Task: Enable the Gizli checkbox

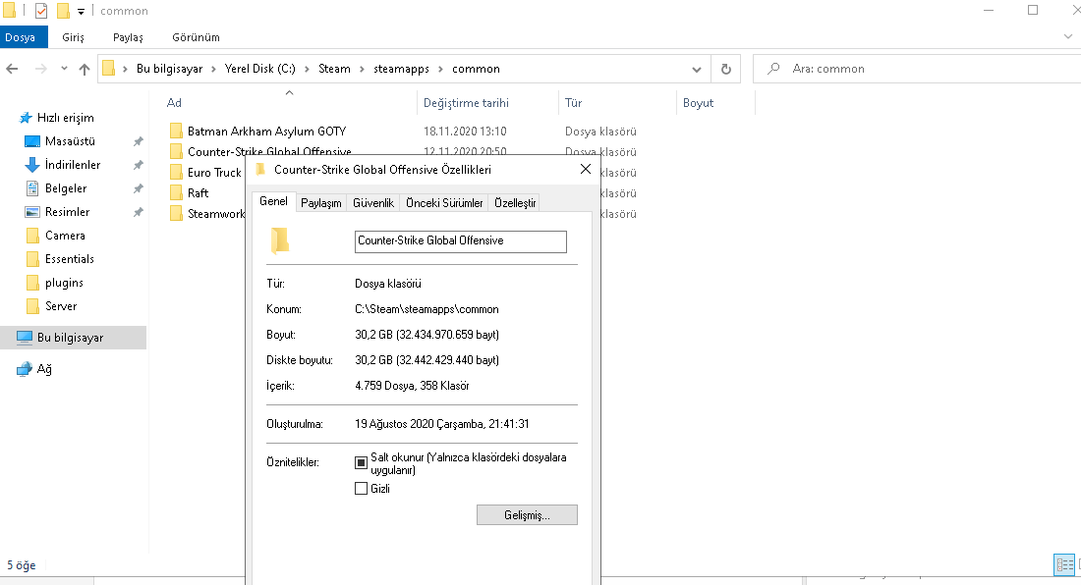Action: [x=361, y=489]
